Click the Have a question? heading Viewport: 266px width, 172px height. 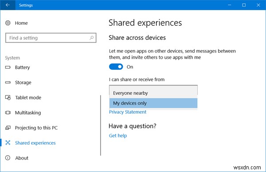point(133,126)
